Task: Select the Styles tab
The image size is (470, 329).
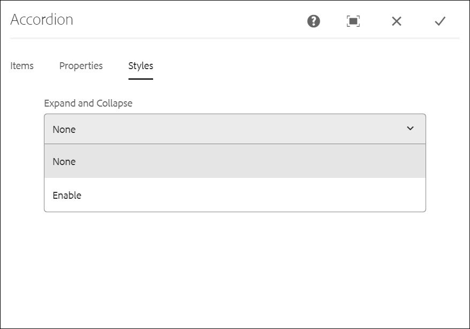Action: coord(141,66)
